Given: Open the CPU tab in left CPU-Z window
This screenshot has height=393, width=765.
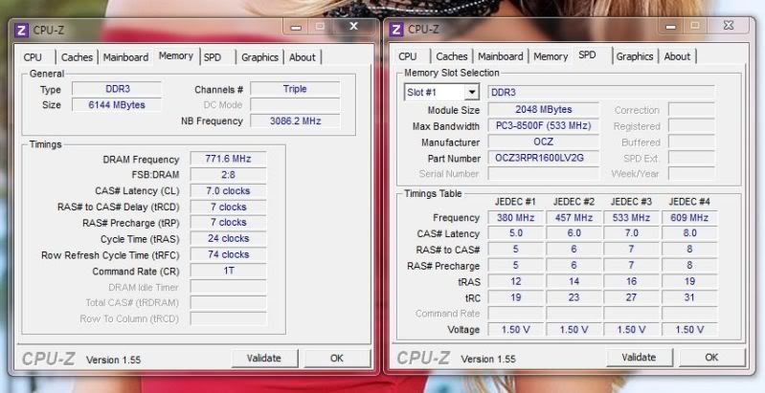Looking at the screenshot, I should click(x=33, y=57).
